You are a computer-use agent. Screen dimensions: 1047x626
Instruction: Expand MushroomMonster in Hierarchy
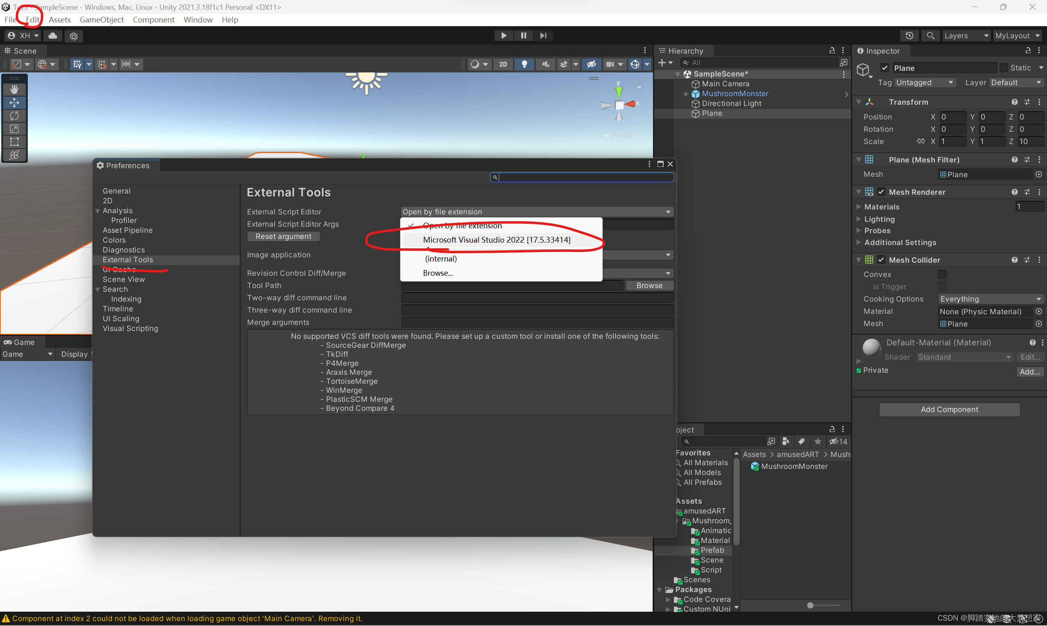tap(686, 94)
